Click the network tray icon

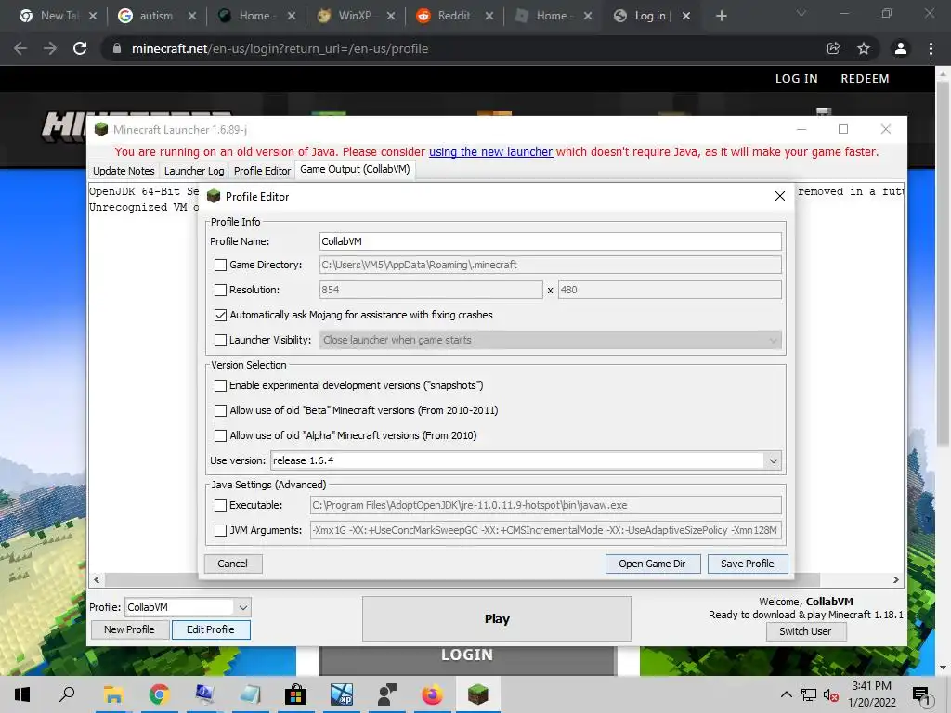[809, 694]
